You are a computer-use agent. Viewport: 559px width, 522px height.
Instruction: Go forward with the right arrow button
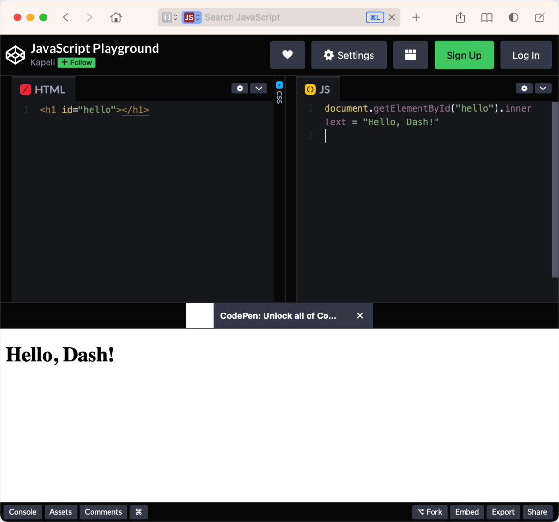[x=89, y=17]
